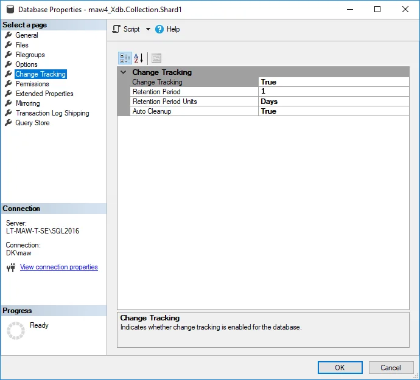Click the progress spinner icon

(16, 331)
